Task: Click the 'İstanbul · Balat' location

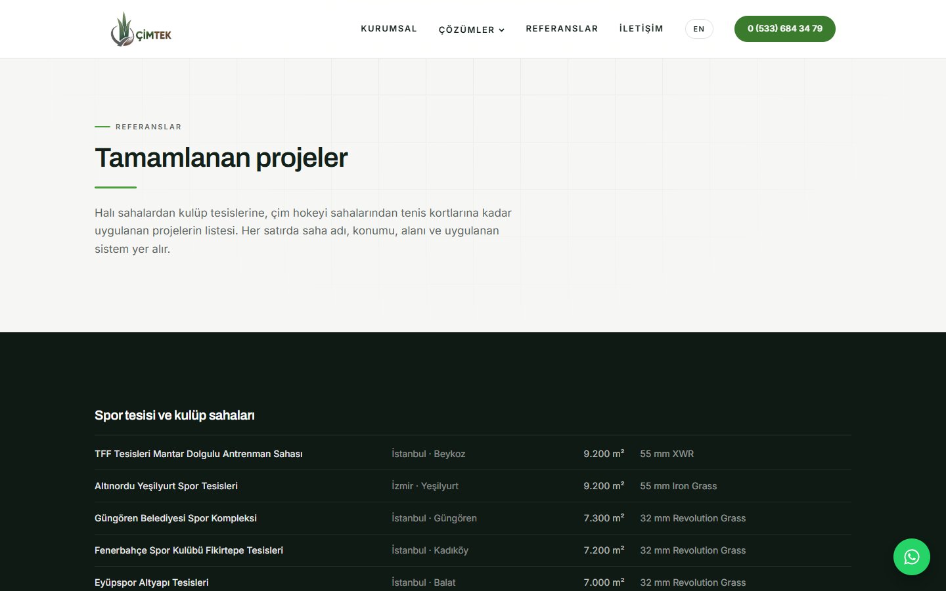Action: coord(424,582)
